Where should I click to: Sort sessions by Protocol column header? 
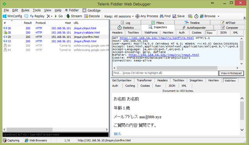coord(41,23)
